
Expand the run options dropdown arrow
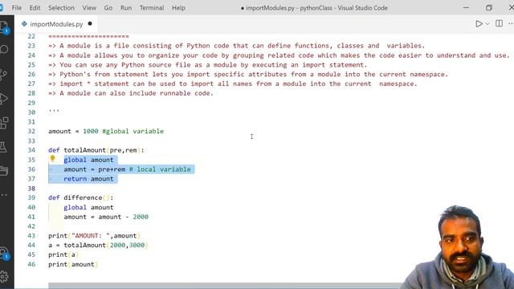point(487,23)
